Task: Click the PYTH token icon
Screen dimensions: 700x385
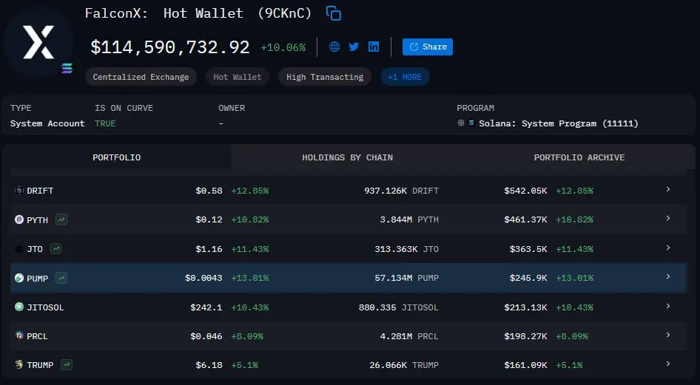Action: point(19,219)
